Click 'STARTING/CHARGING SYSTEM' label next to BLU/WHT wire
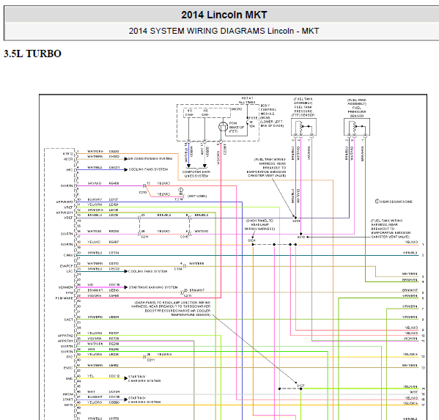Screen dimensions: 439x420 click(144, 399)
